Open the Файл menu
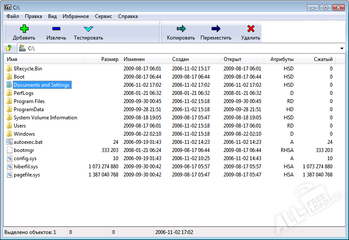Viewport: 349px width, 240px height. pyautogui.click(x=12, y=16)
